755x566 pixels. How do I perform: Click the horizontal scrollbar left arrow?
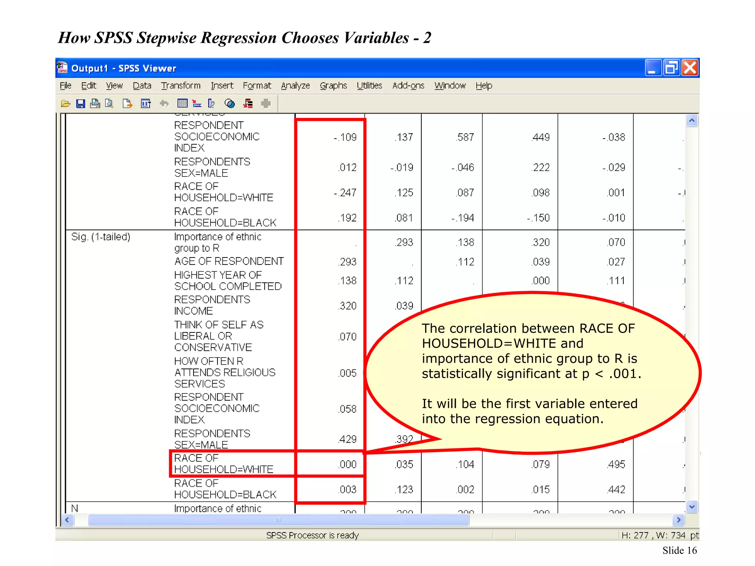click(x=67, y=520)
